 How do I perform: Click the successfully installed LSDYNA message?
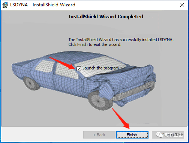(121, 42)
